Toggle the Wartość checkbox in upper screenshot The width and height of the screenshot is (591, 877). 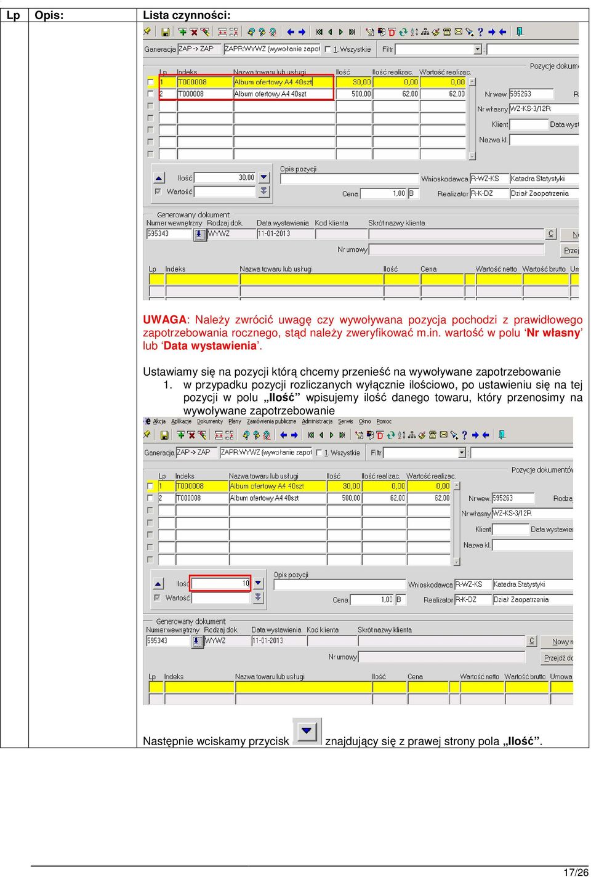[x=158, y=192]
